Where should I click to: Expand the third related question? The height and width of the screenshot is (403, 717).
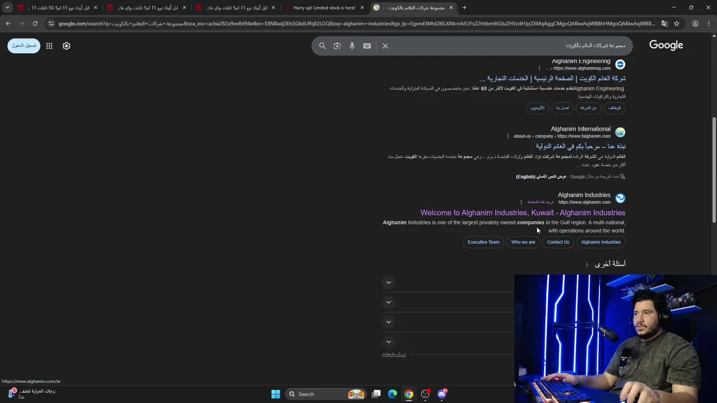389,322
